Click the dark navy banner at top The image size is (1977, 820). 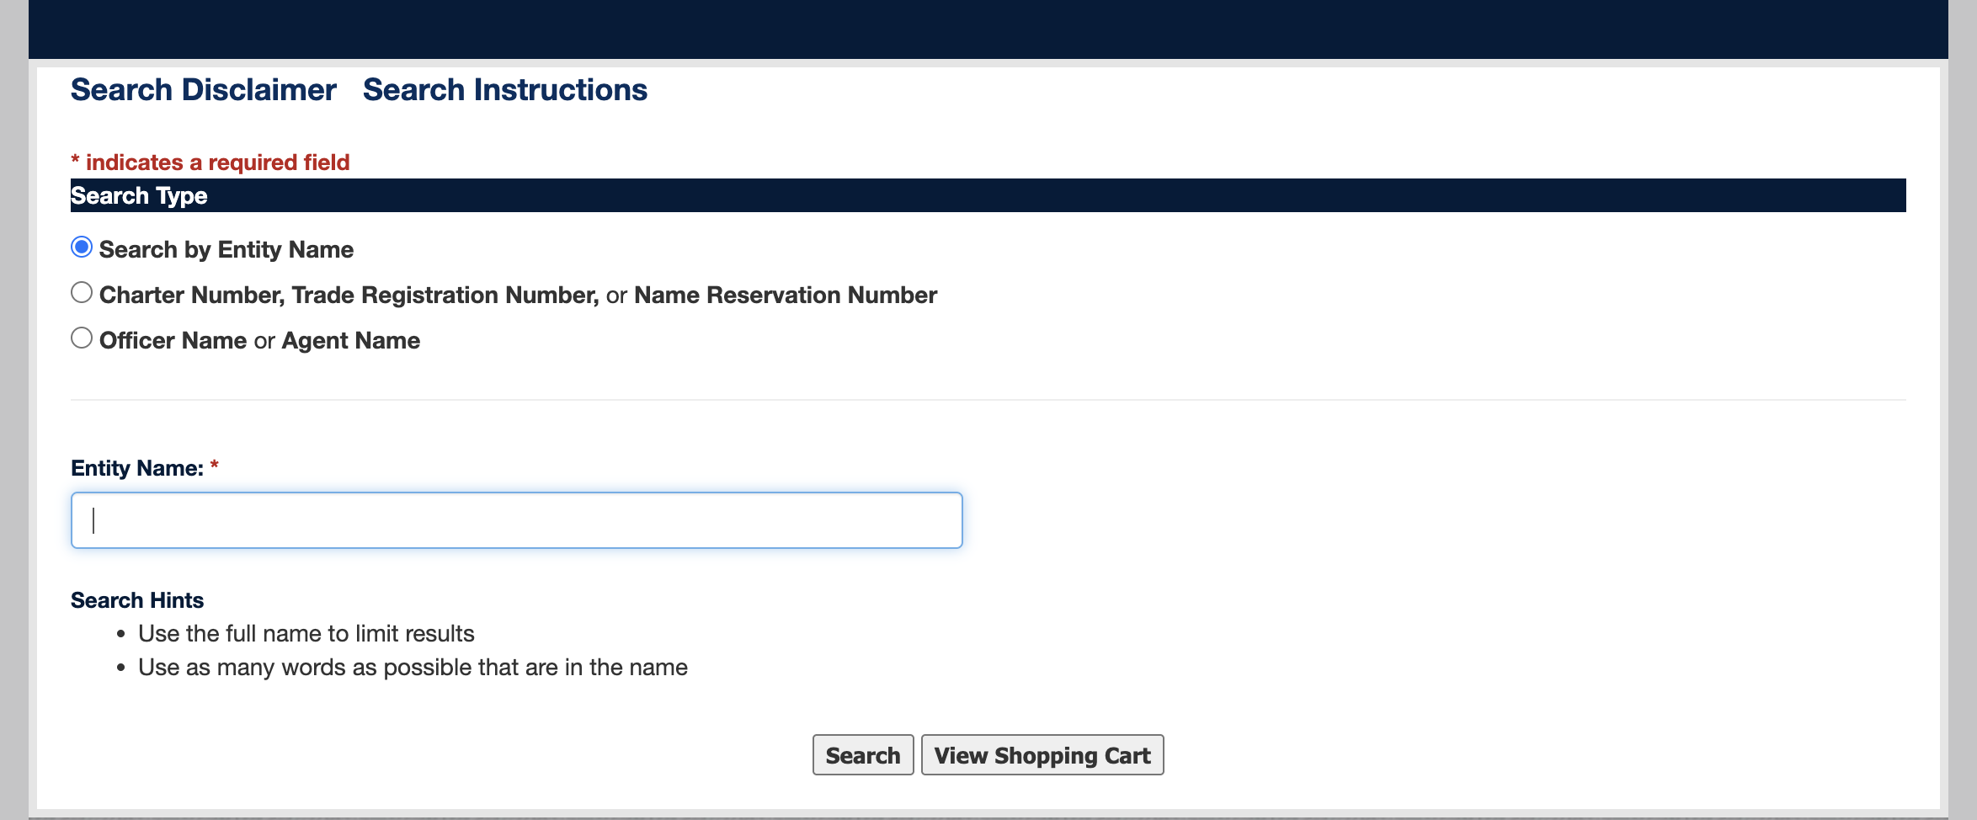pos(988,29)
